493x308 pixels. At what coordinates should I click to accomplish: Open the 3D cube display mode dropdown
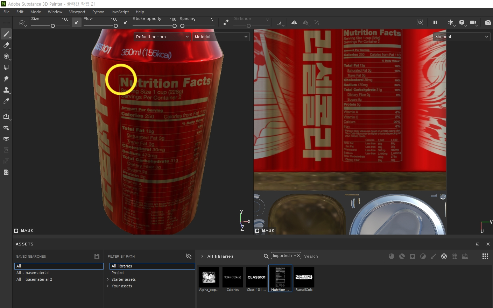coord(463,23)
